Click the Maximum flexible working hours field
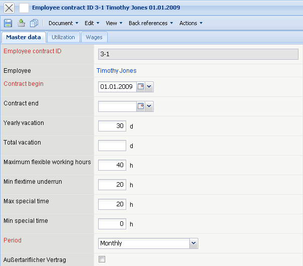303x266 pixels. click(x=112, y=165)
